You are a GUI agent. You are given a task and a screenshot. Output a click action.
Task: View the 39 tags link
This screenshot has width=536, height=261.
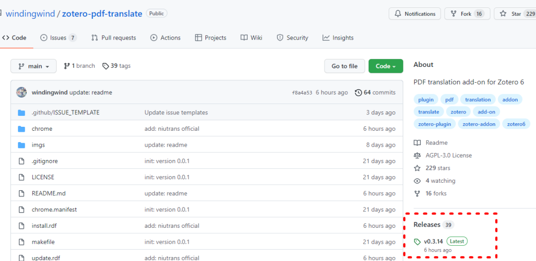(117, 66)
